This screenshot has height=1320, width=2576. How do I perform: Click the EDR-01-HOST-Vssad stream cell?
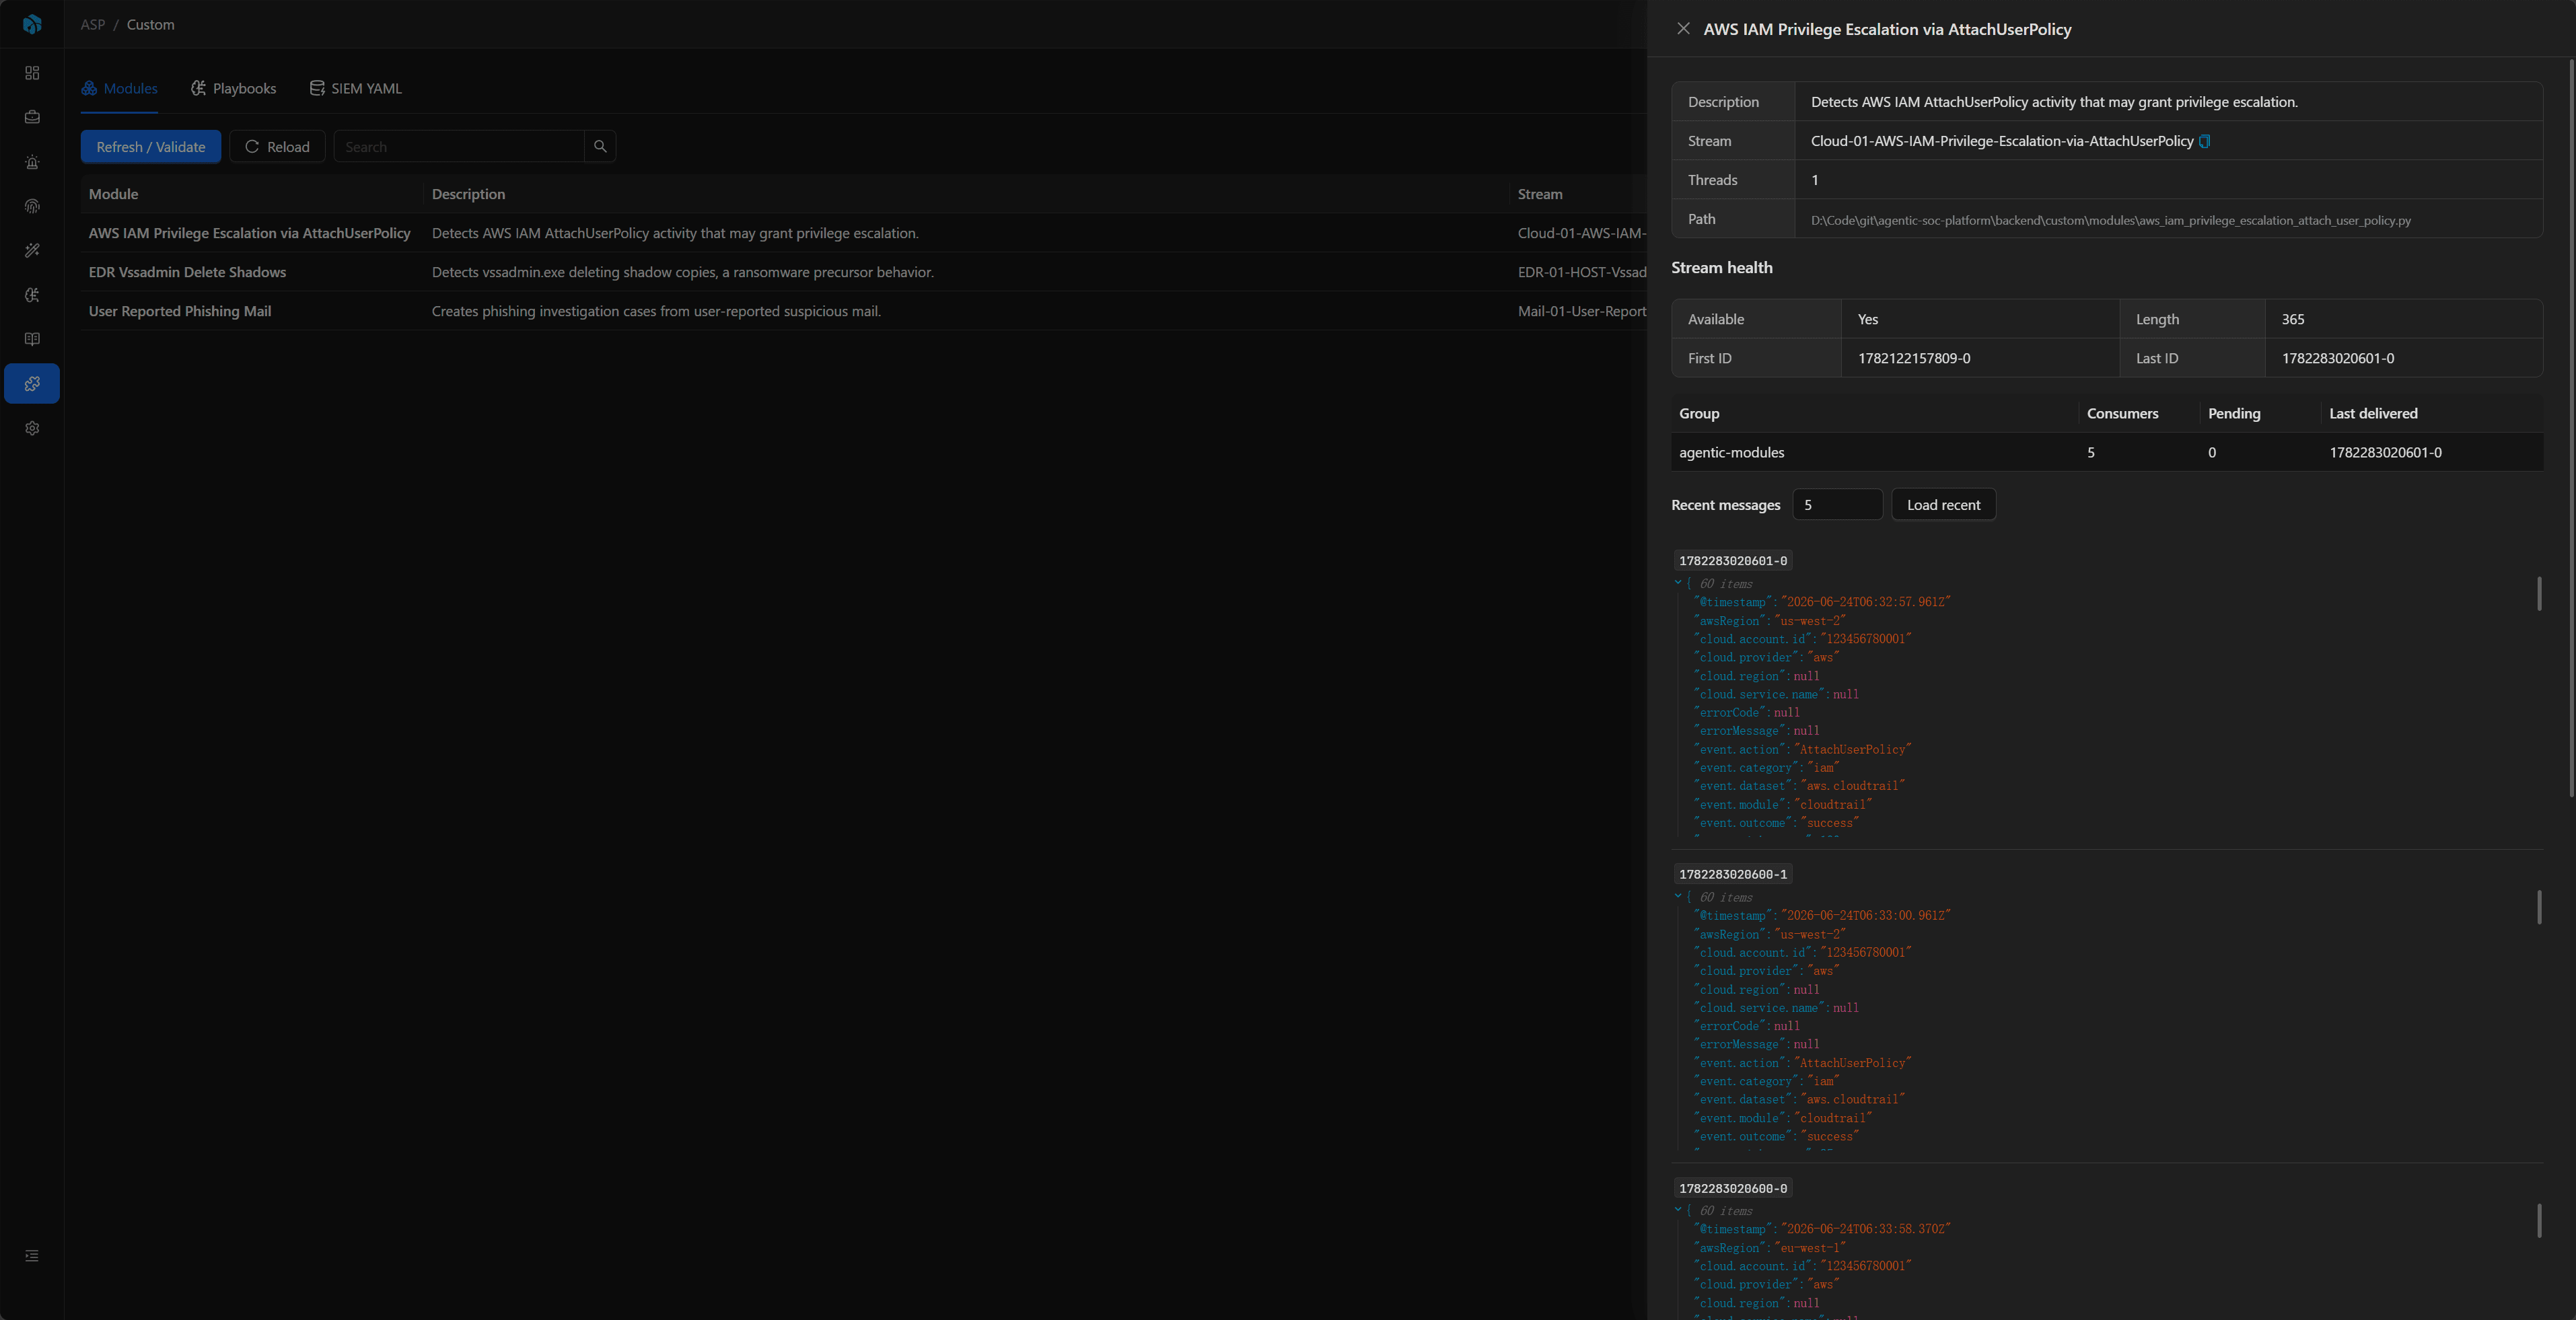tap(1582, 272)
